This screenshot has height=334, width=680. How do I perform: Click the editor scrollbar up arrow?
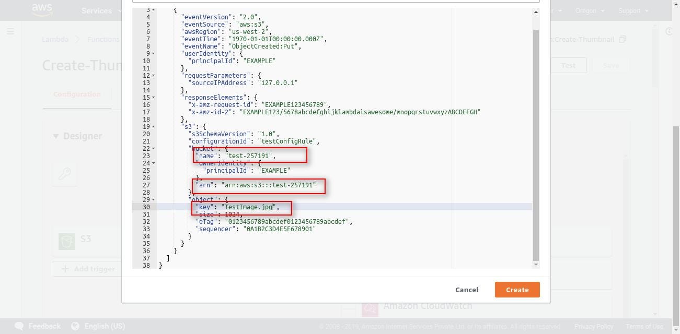535,11
